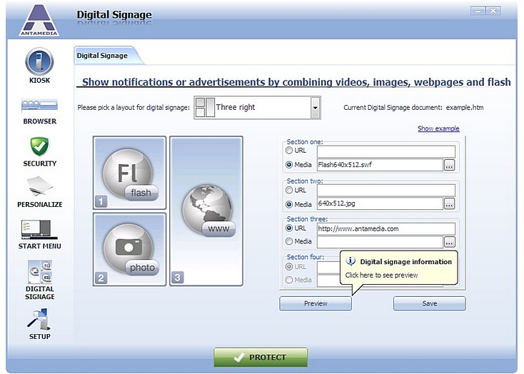
Task: Click the flash section 1 thumbnail
Action: (x=129, y=173)
